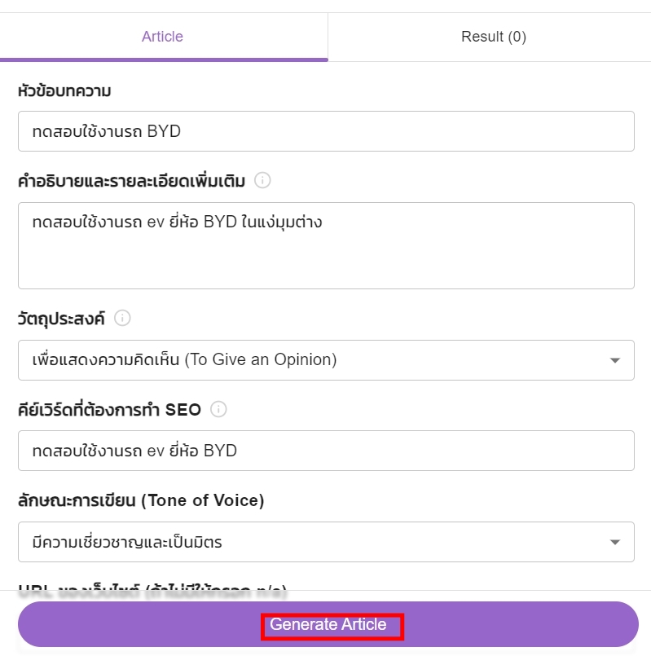The image size is (651, 656).
Task: Open the Tone of Voice dropdown arrow
Action: [614, 542]
